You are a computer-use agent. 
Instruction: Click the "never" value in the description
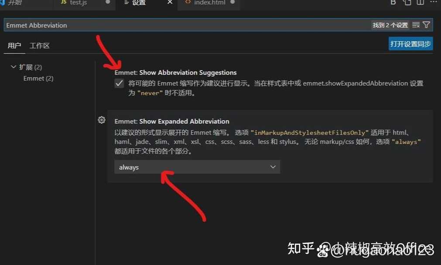(150, 93)
